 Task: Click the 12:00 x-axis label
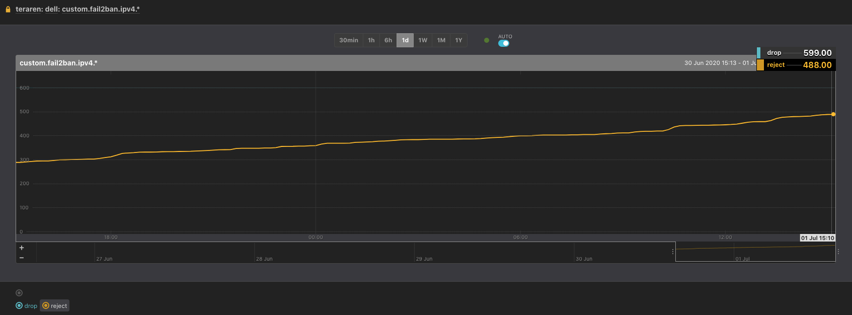point(725,237)
